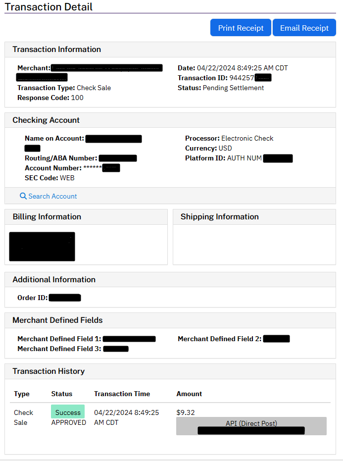Click the magnifier icon beside Search Account

23,196
